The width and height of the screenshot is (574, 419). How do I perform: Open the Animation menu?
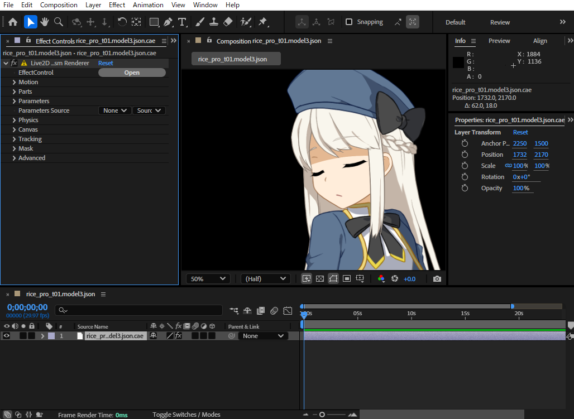coord(148,5)
